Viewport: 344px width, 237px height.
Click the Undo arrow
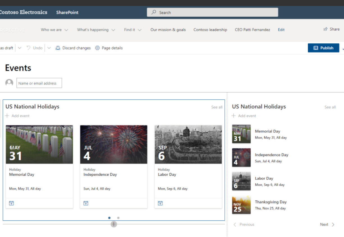click(x=28, y=48)
